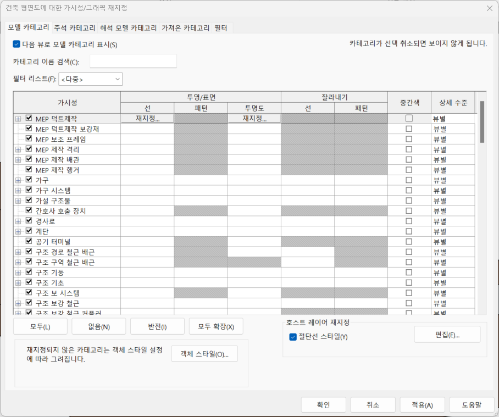Screen dimensions: 499x417
Task: Open the 해석 모델 카테고리 tab
Action: pos(129,27)
